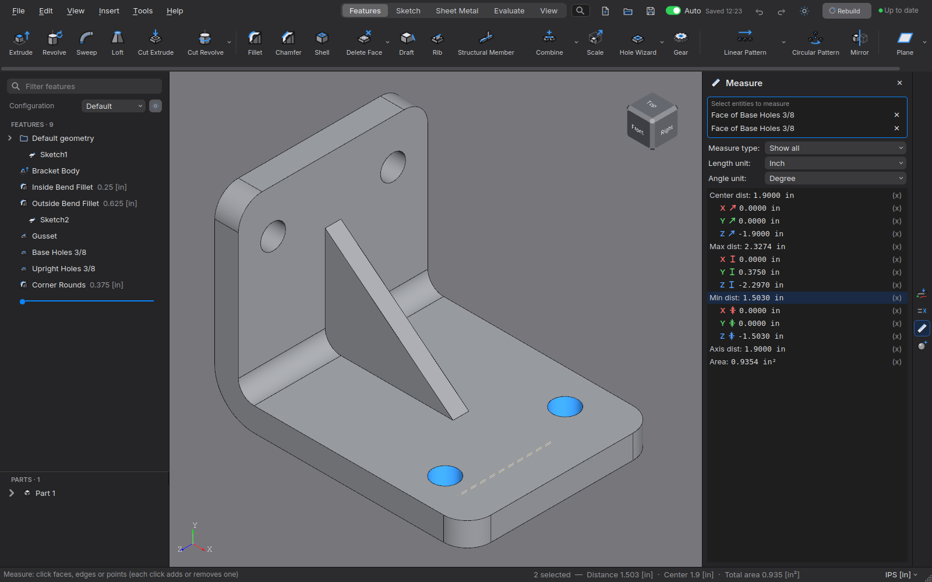Close the Measure panel
The width and height of the screenshot is (932, 582).
point(899,83)
